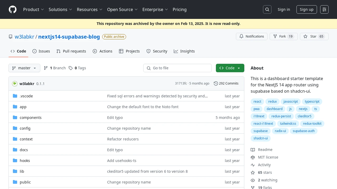337x189 pixels.
Task: Open 'Add usehooks-ts' commit message
Action: point(122,161)
